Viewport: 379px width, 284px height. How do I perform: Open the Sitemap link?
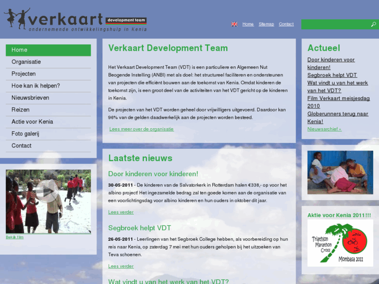point(266,24)
